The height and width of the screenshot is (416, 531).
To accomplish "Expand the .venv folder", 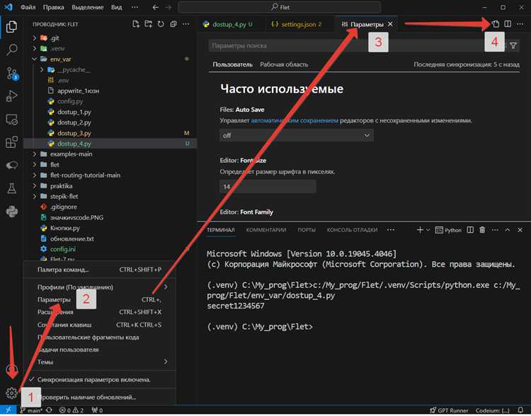I will [34, 48].
